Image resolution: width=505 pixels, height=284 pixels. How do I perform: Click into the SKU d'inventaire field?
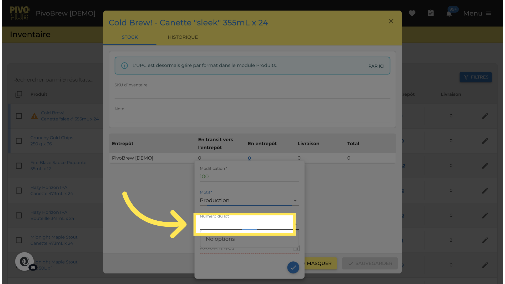point(252,93)
